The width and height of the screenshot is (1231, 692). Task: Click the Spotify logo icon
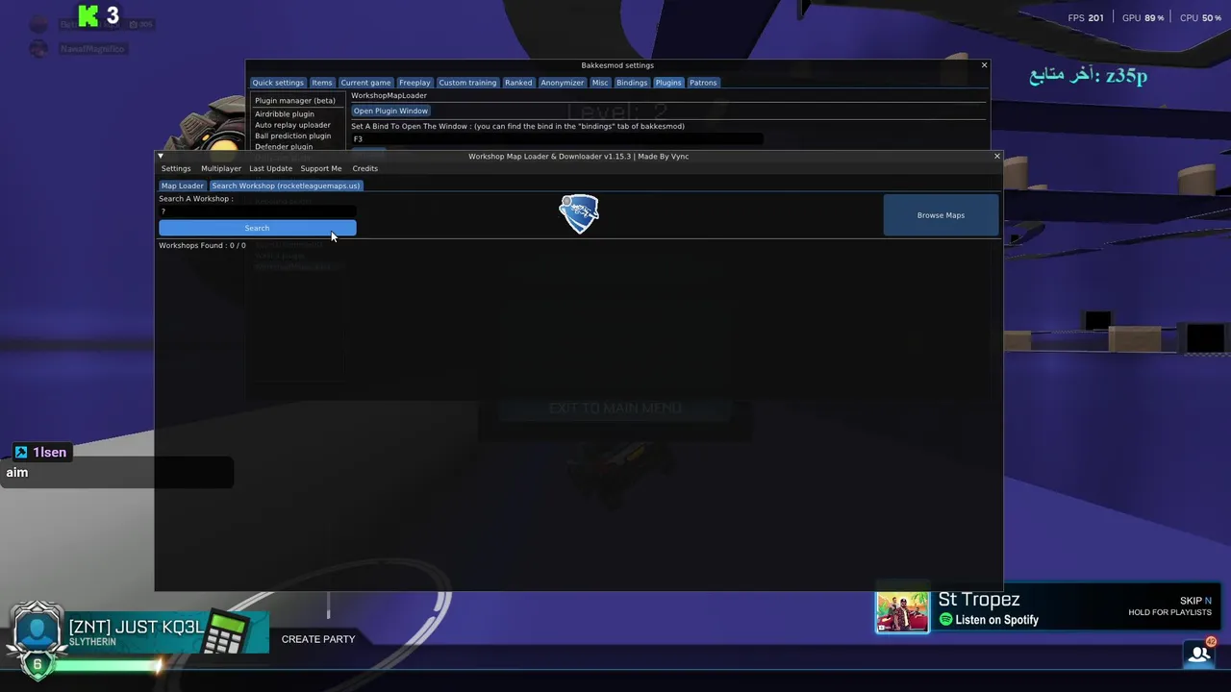click(x=945, y=620)
